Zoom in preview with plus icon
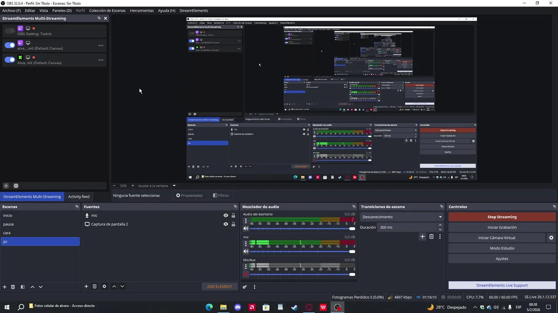 pyautogui.click(x=133, y=186)
